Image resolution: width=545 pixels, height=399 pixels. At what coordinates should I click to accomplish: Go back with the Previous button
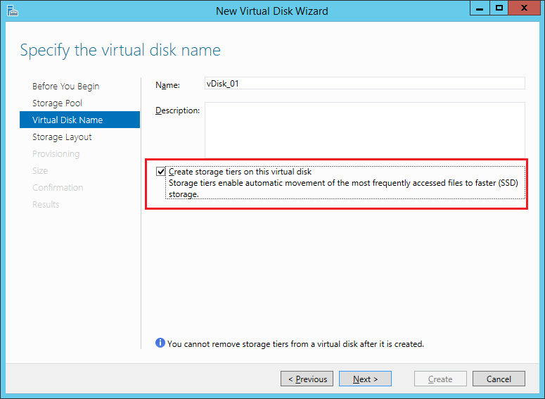(307, 379)
